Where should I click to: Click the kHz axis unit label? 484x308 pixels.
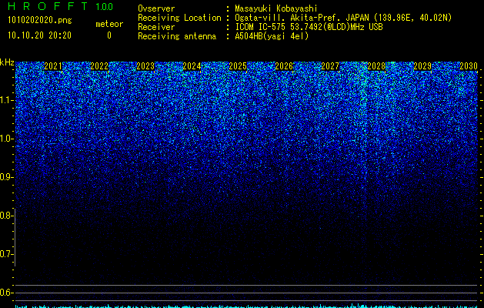point(7,62)
